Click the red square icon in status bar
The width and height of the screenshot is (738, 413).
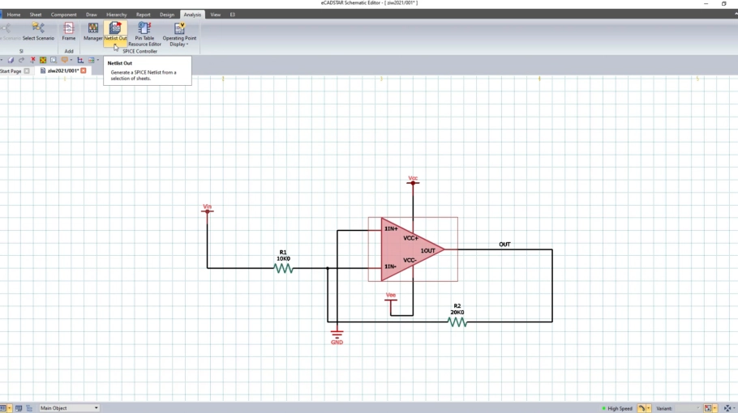click(x=708, y=408)
